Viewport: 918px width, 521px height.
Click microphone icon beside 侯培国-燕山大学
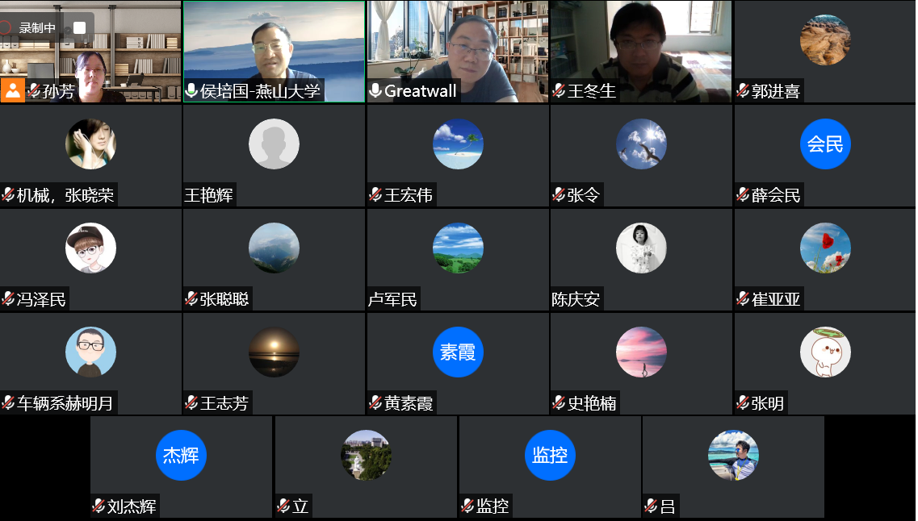pyautogui.click(x=191, y=90)
